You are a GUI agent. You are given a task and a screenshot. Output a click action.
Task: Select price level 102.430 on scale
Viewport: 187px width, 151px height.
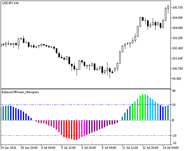click(177, 48)
